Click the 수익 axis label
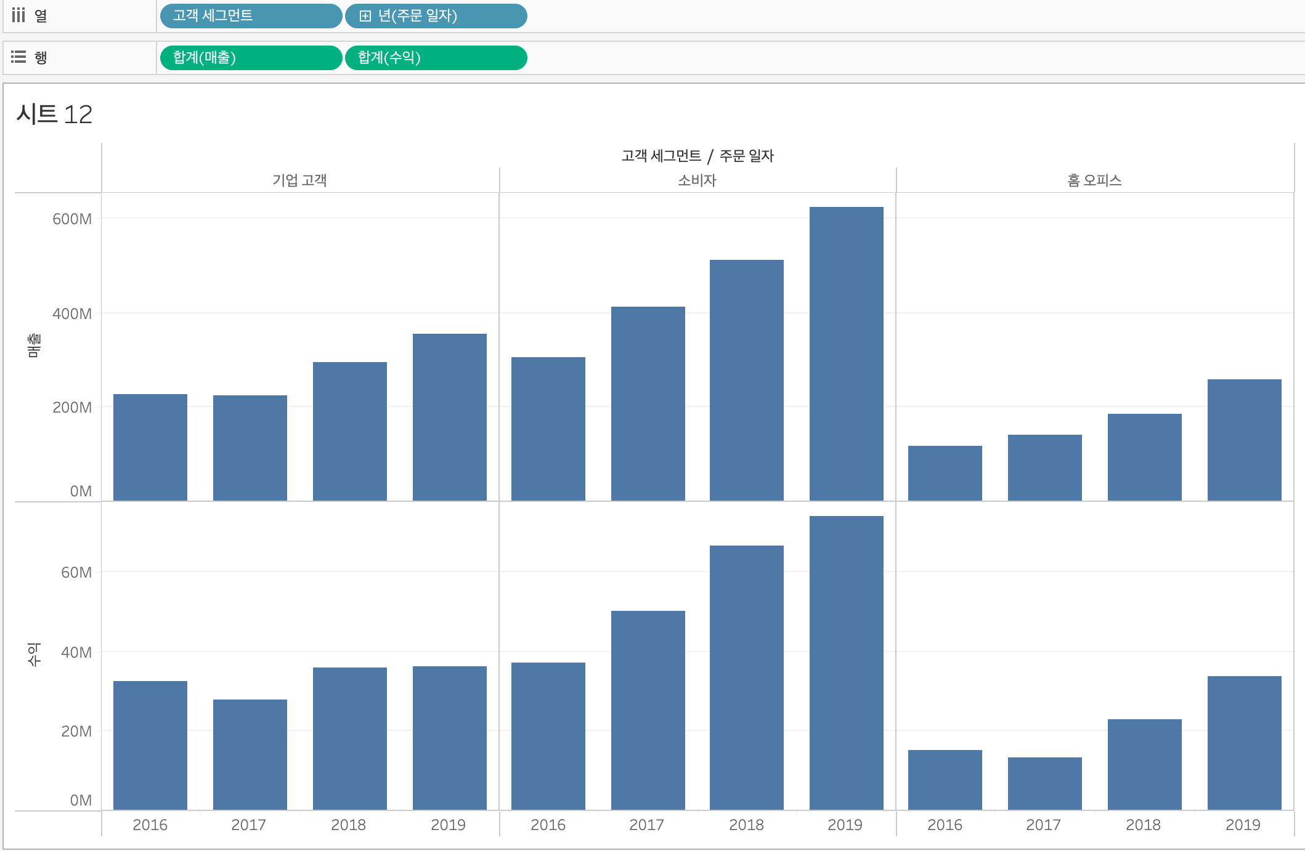This screenshot has width=1305, height=851. coord(34,655)
